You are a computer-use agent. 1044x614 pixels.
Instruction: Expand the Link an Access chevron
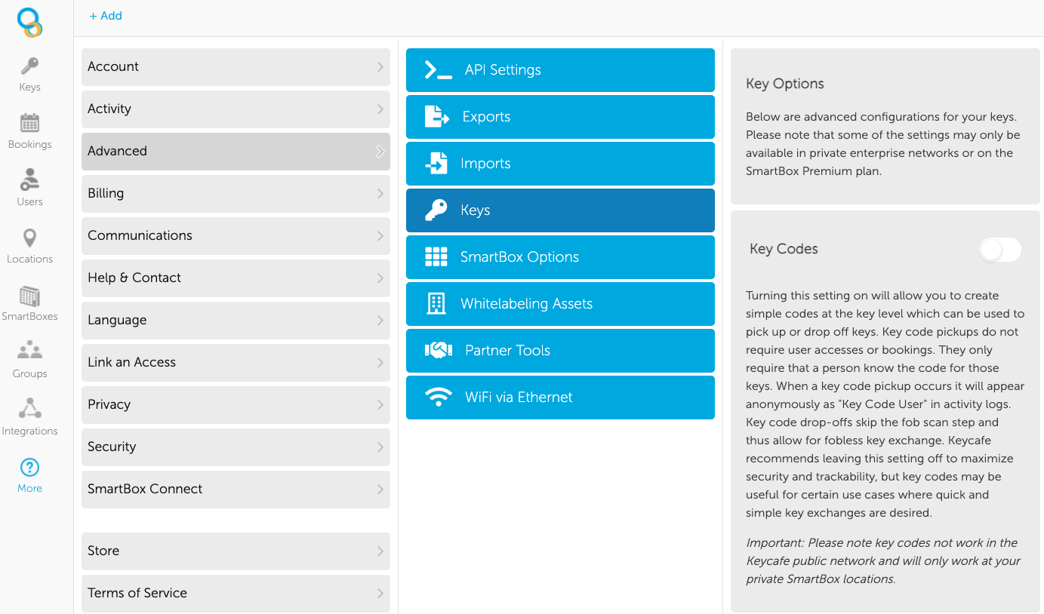(x=380, y=363)
